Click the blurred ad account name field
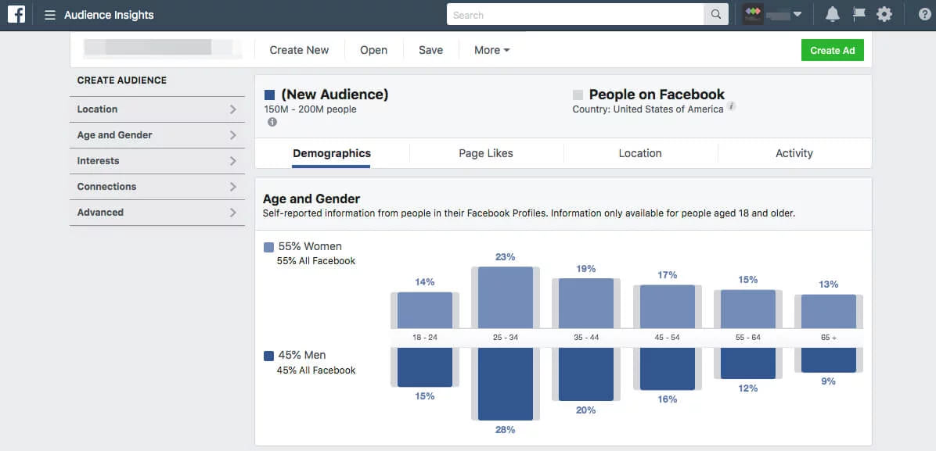 coord(163,48)
